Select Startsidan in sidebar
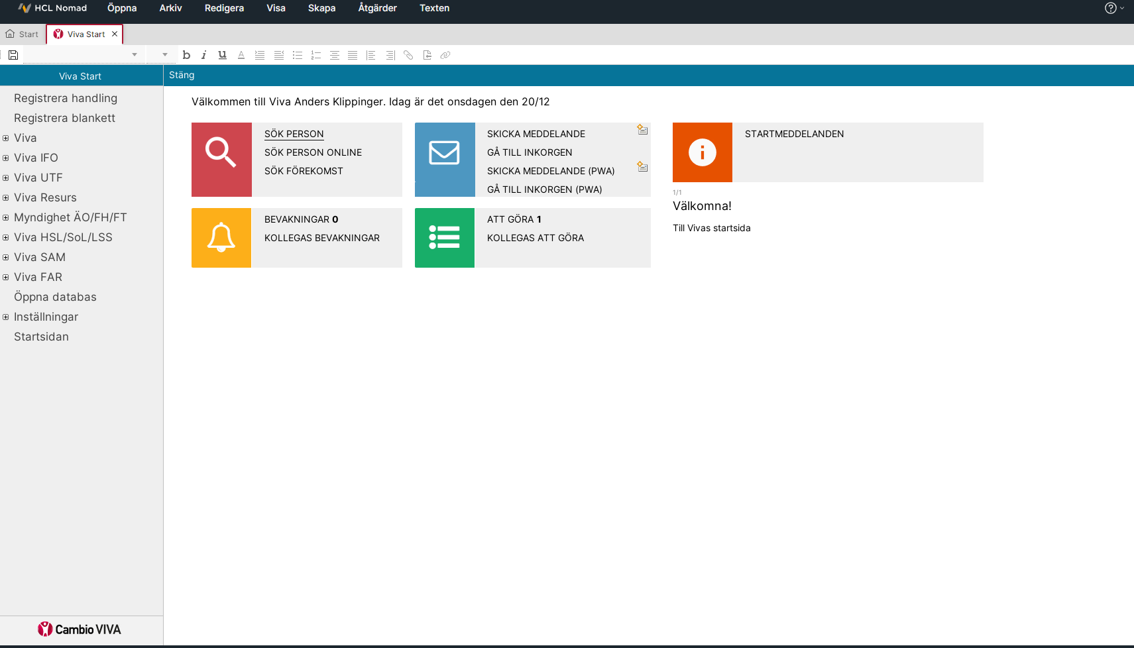Screen dimensions: 1134x648 pos(41,337)
